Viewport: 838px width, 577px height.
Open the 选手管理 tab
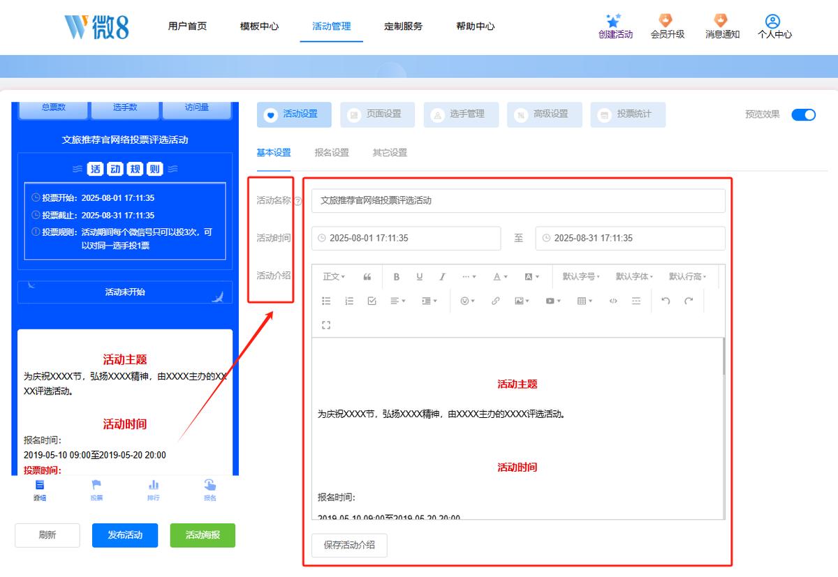pyautogui.click(x=461, y=114)
